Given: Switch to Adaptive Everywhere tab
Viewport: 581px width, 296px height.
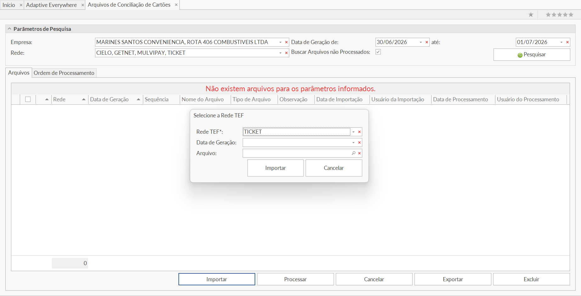Looking at the screenshot, I should (51, 5).
